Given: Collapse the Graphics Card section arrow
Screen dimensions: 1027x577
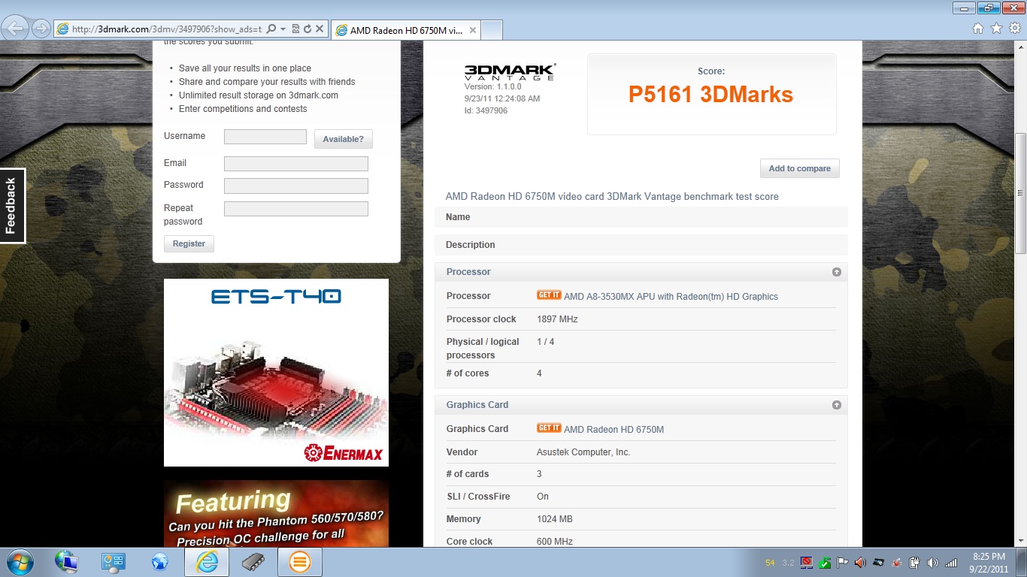Looking at the screenshot, I should coord(836,405).
